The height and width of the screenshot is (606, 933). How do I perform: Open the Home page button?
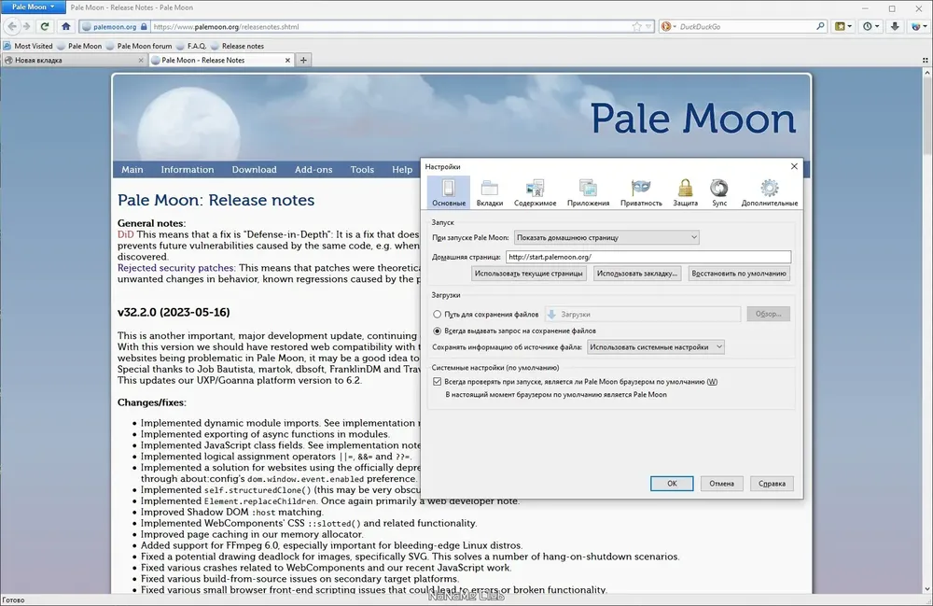click(66, 26)
